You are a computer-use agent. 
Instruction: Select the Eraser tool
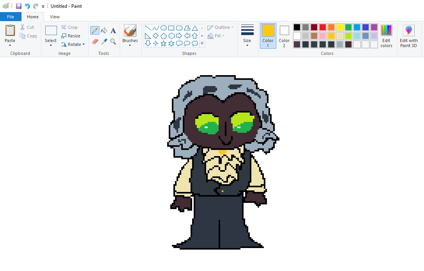[95, 41]
